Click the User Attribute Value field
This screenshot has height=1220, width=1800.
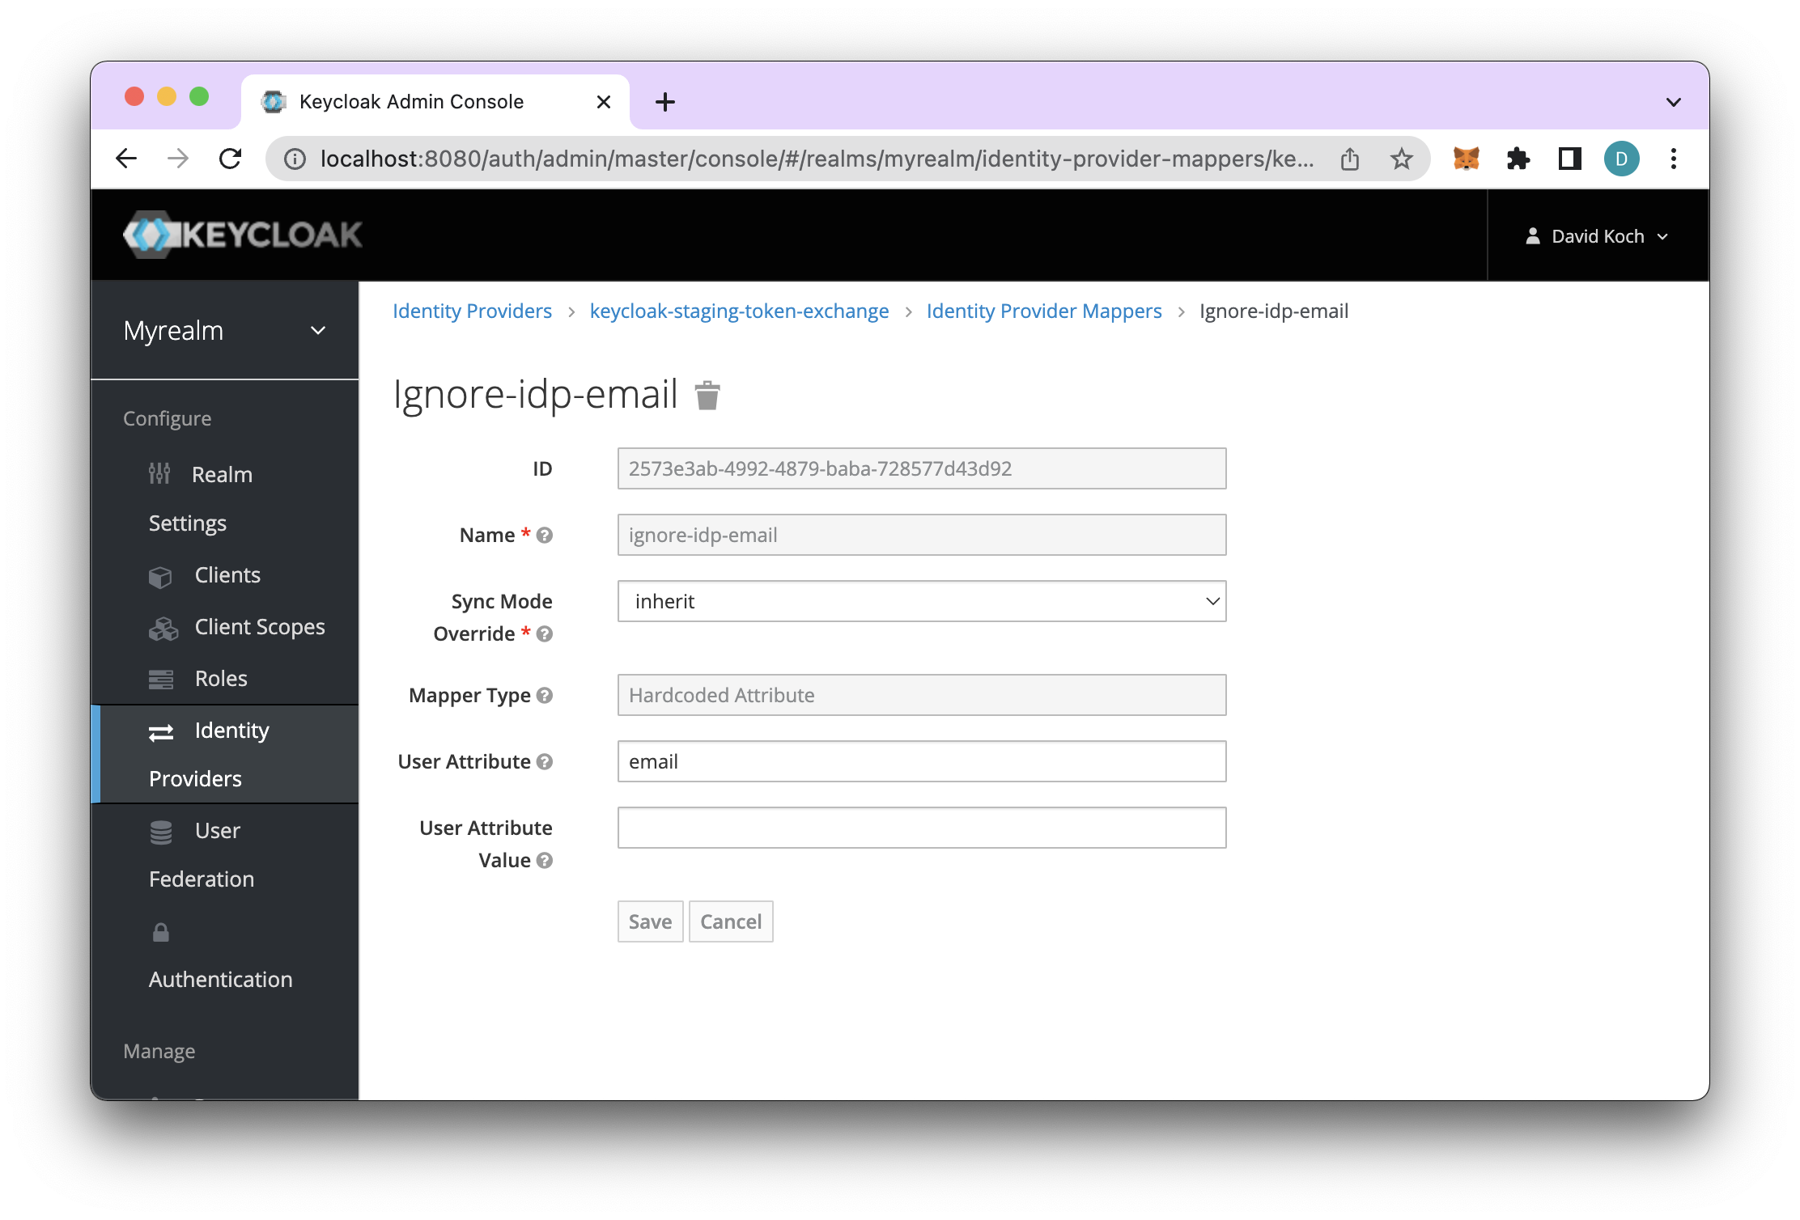click(921, 828)
